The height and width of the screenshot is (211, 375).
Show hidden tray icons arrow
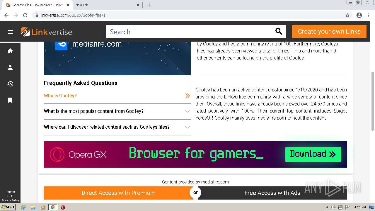pyautogui.click(x=327, y=207)
